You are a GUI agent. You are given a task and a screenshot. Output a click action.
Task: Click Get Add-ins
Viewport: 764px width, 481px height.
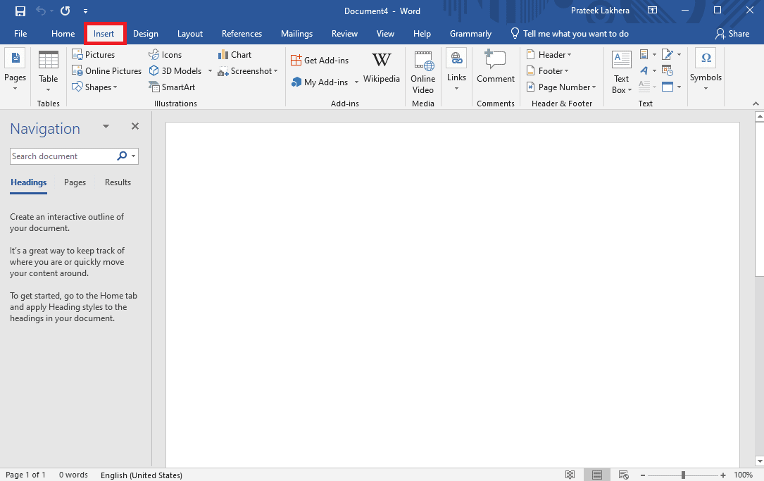coord(320,60)
